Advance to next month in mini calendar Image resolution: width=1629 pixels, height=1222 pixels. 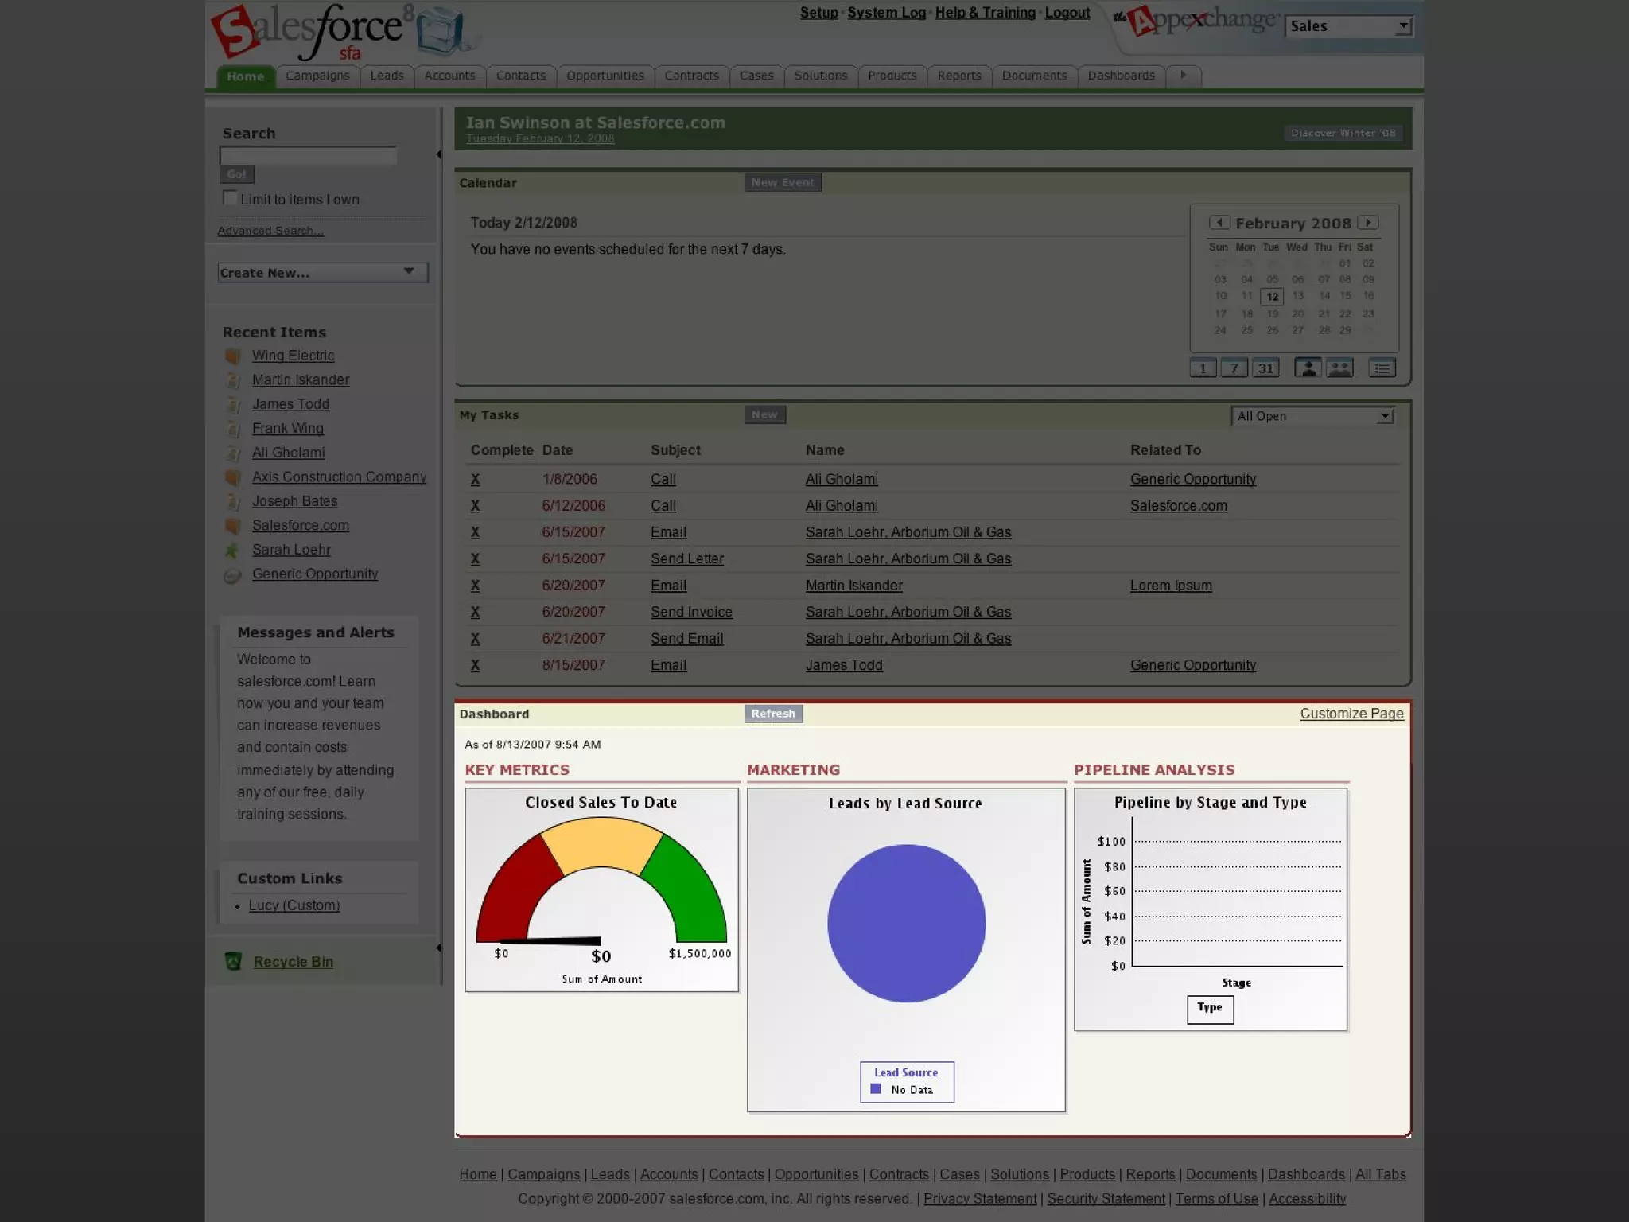coord(1368,223)
